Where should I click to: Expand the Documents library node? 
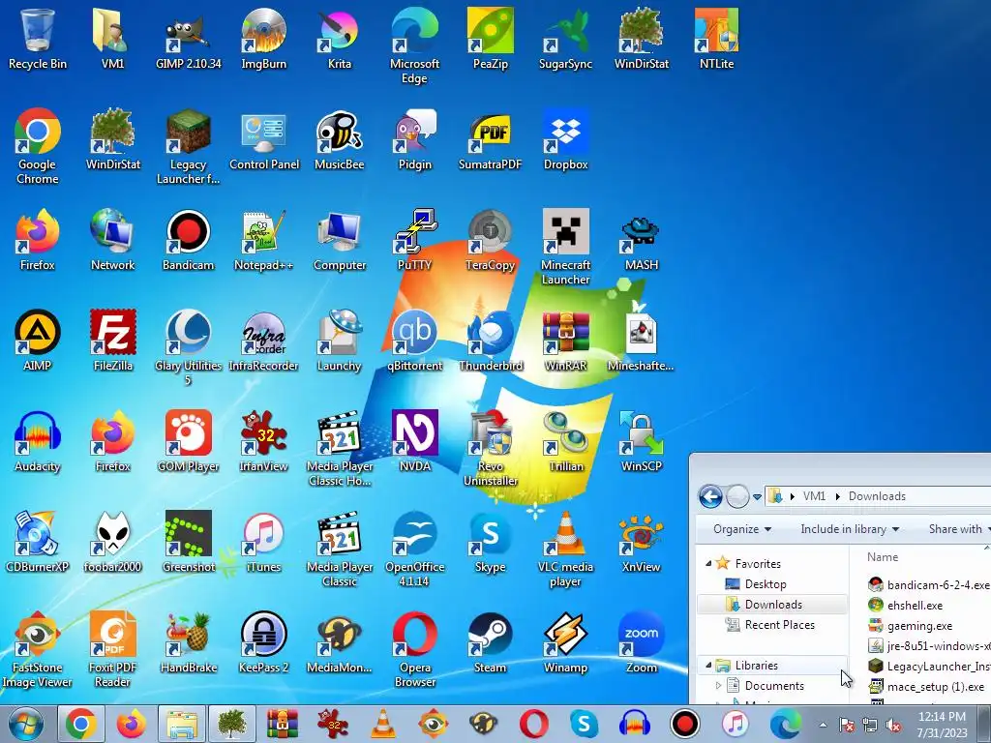718,686
